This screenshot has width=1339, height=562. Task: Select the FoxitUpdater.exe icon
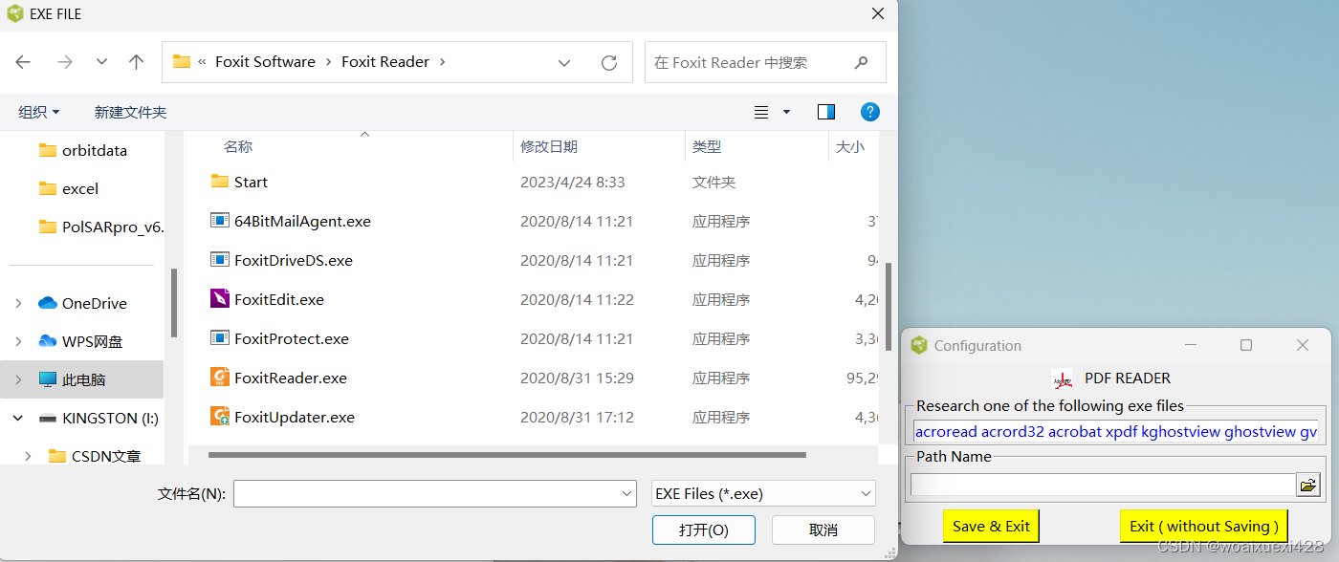point(220,416)
